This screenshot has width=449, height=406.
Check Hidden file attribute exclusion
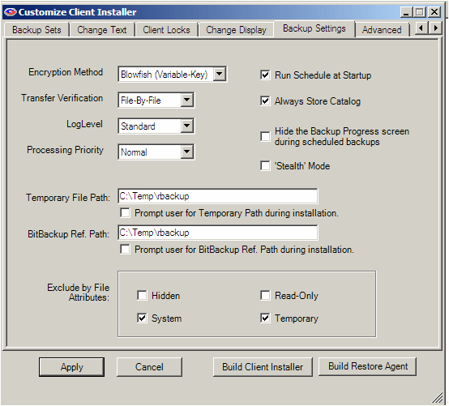coord(142,295)
